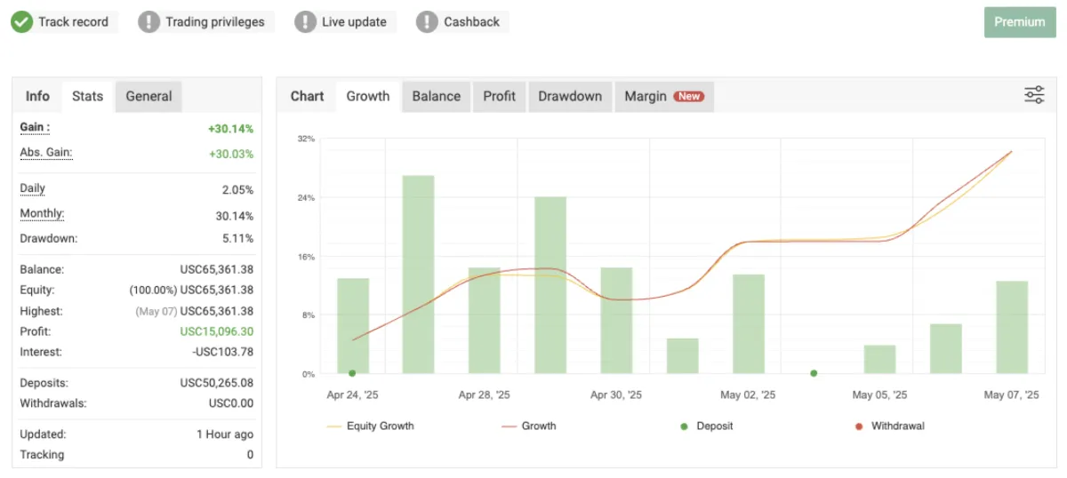
Task: Click the Withdrawals value USC0.00
Action: point(231,403)
